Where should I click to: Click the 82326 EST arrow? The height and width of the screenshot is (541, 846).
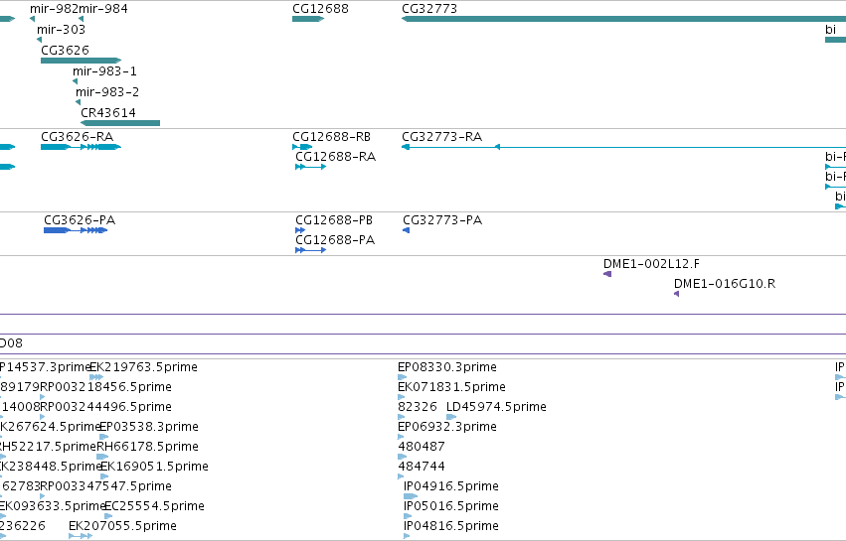click(402, 417)
